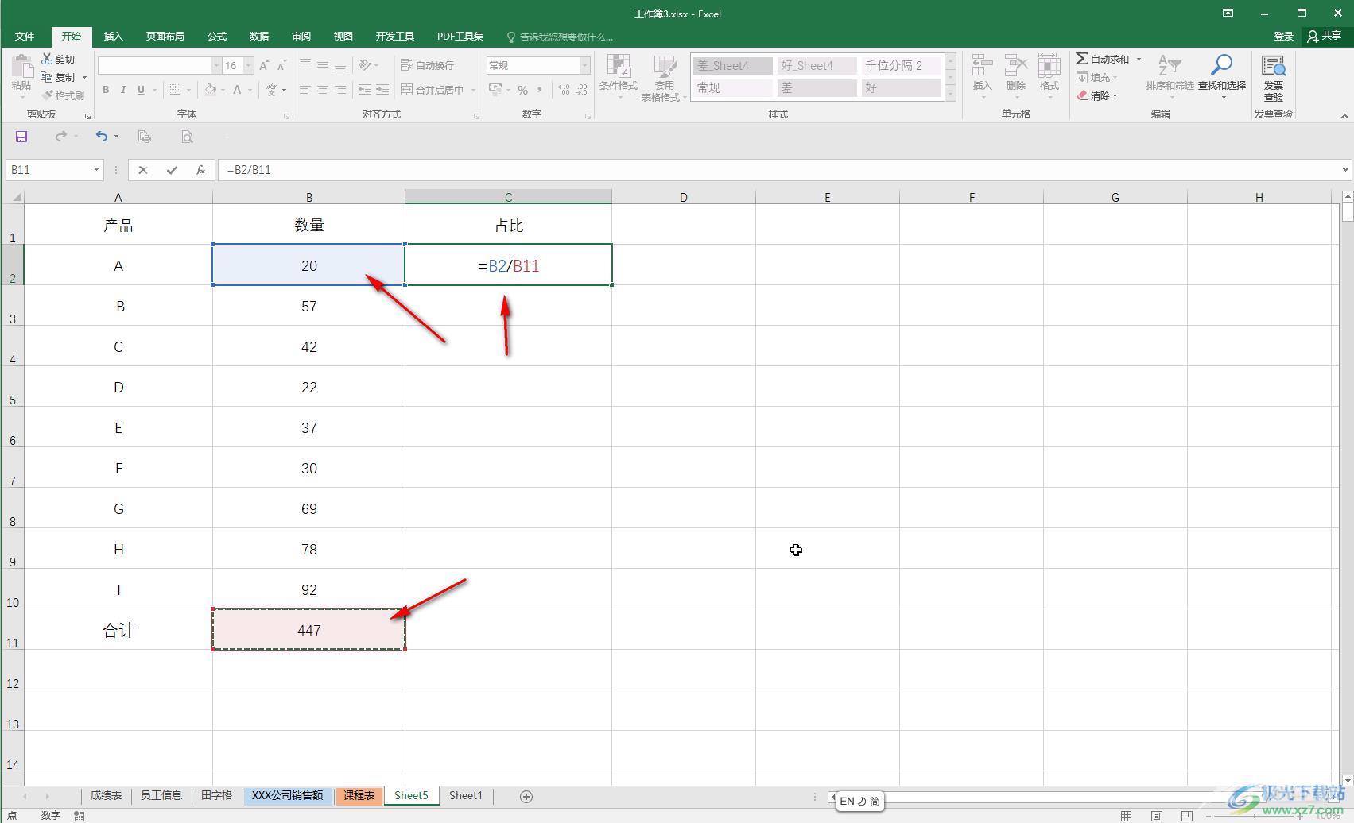Image resolution: width=1354 pixels, height=823 pixels.
Task: Click the Undo arrow icon
Action: tap(102, 137)
